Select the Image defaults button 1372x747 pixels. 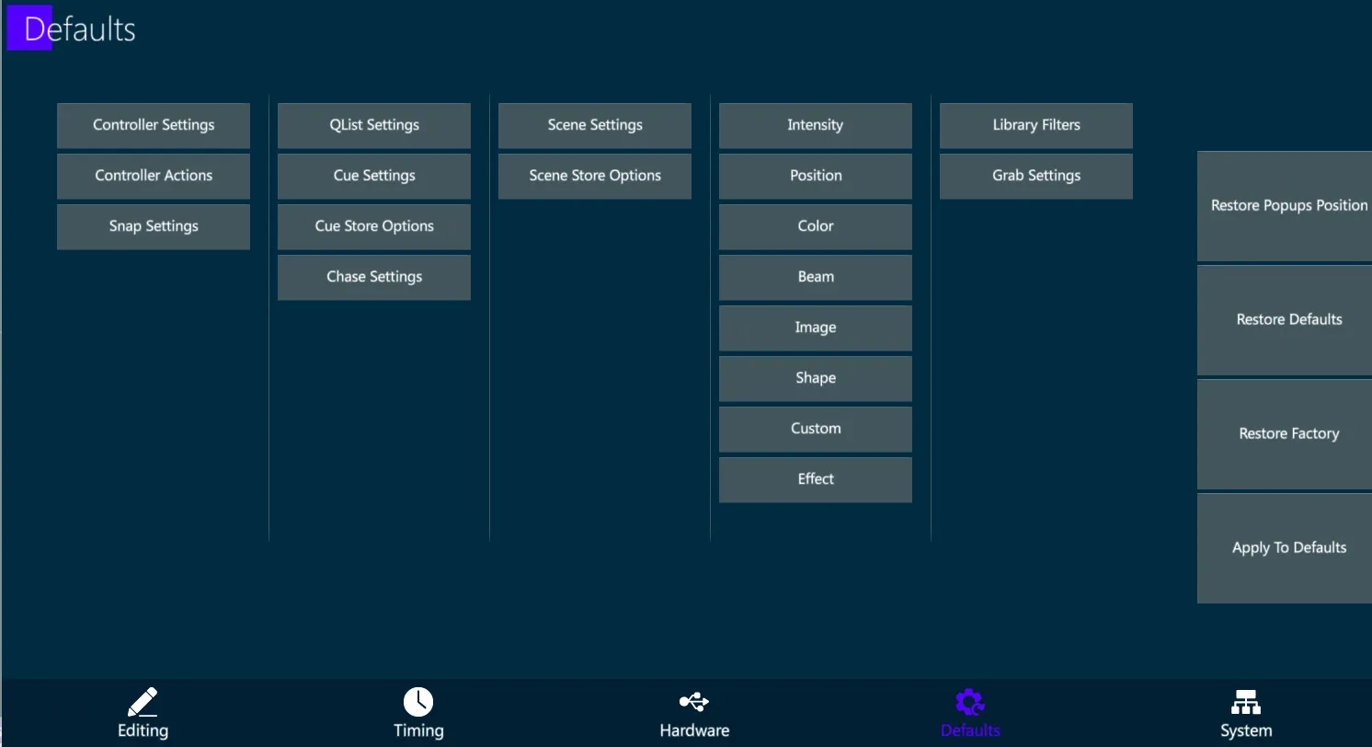[816, 328]
